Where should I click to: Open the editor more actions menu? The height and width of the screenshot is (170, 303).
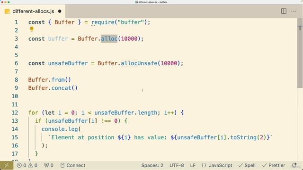[294, 11]
